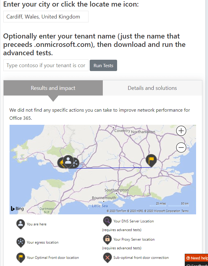Image resolution: width=208 pixels, height=266 pixels.
Task: Click the 'You are here' legend icon
Action: click(x=21, y=224)
